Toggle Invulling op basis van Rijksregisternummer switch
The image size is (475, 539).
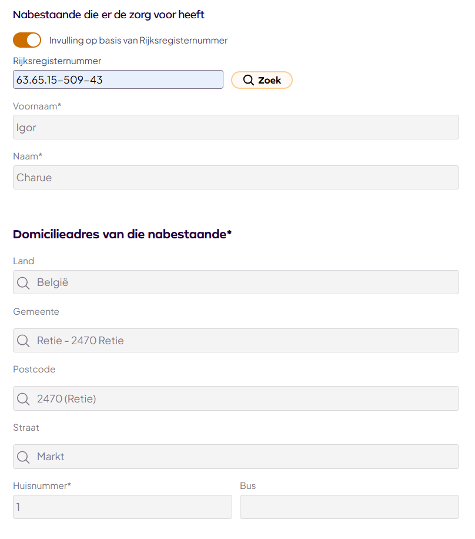coord(27,40)
